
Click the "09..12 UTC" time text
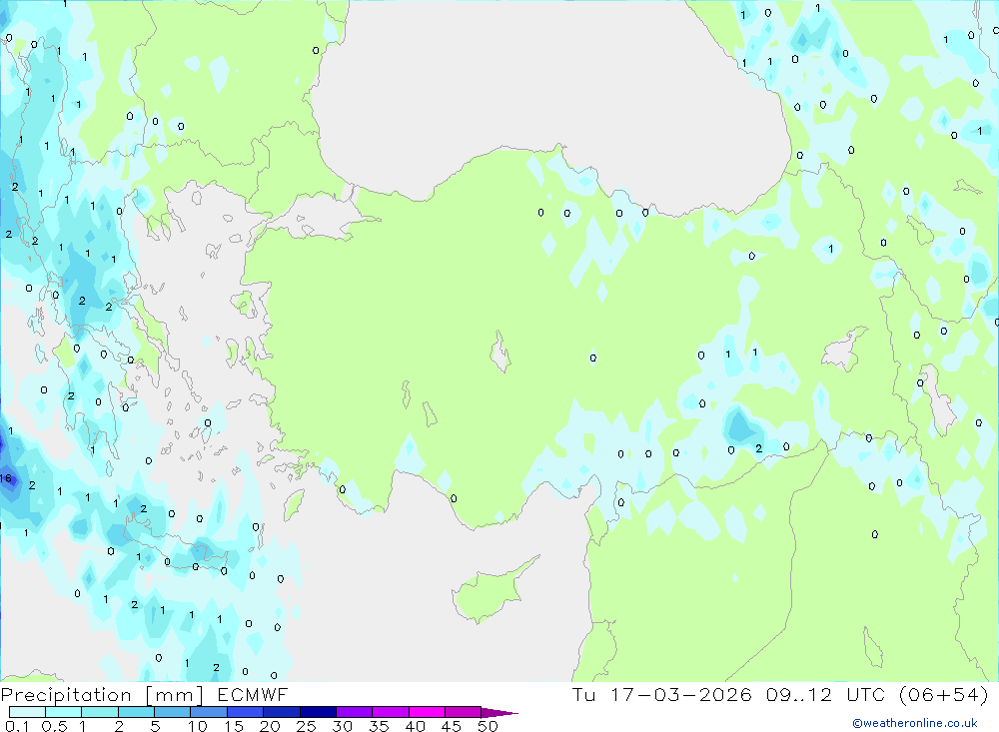pos(826,694)
